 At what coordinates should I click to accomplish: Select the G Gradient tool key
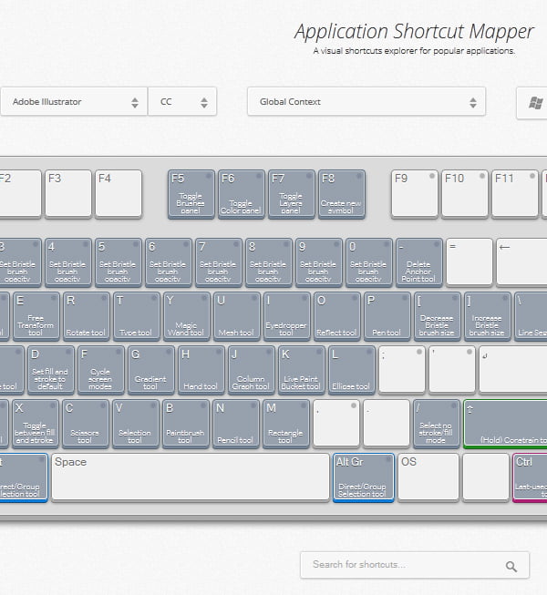point(151,370)
